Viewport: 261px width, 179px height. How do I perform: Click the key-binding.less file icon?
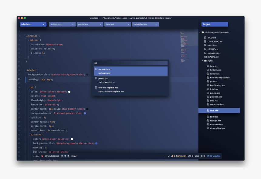tap(208, 85)
